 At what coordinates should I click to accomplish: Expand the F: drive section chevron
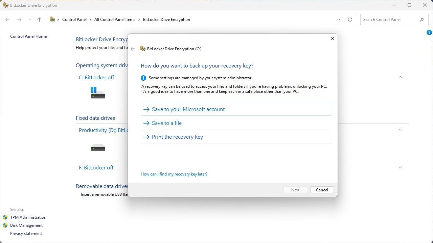click(x=400, y=167)
